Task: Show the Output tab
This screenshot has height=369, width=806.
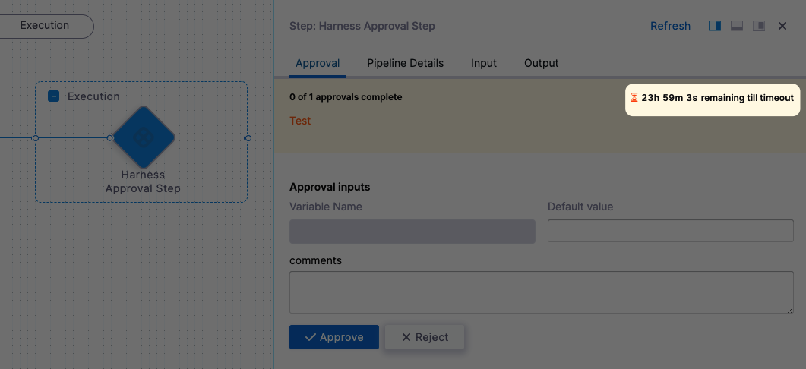Action: (x=541, y=63)
